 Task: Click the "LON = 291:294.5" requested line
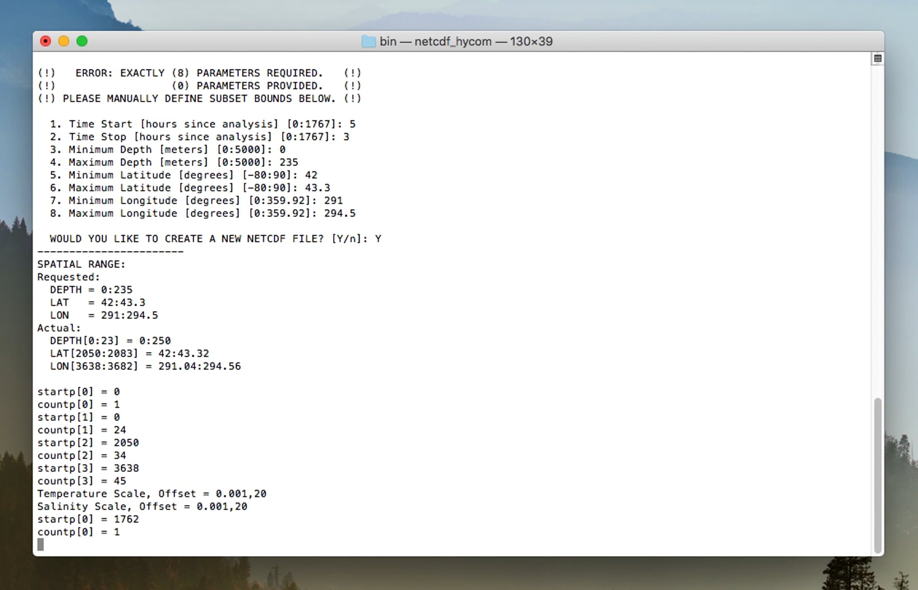click(103, 315)
